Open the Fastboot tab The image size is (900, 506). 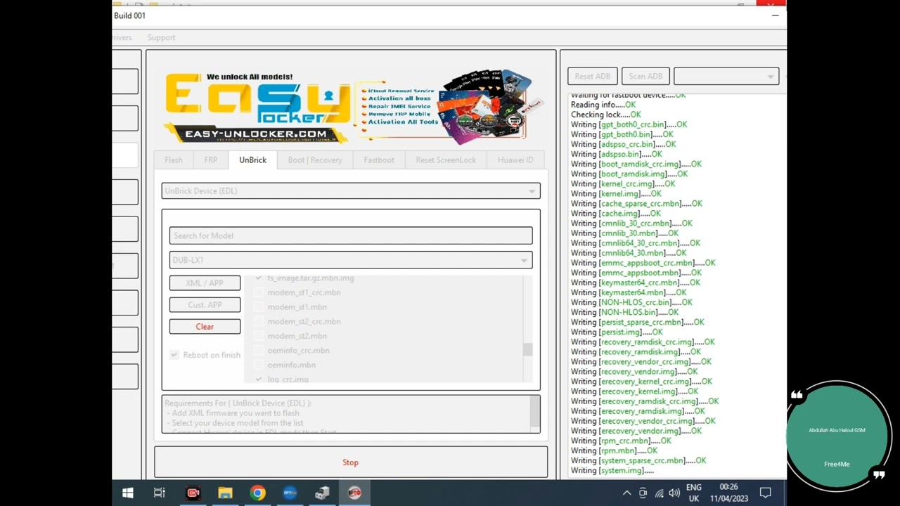click(x=379, y=160)
